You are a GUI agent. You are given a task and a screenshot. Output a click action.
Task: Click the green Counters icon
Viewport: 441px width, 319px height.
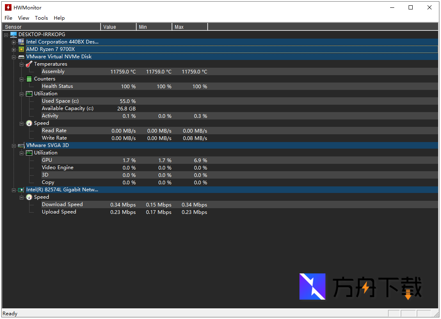point(29,79)
